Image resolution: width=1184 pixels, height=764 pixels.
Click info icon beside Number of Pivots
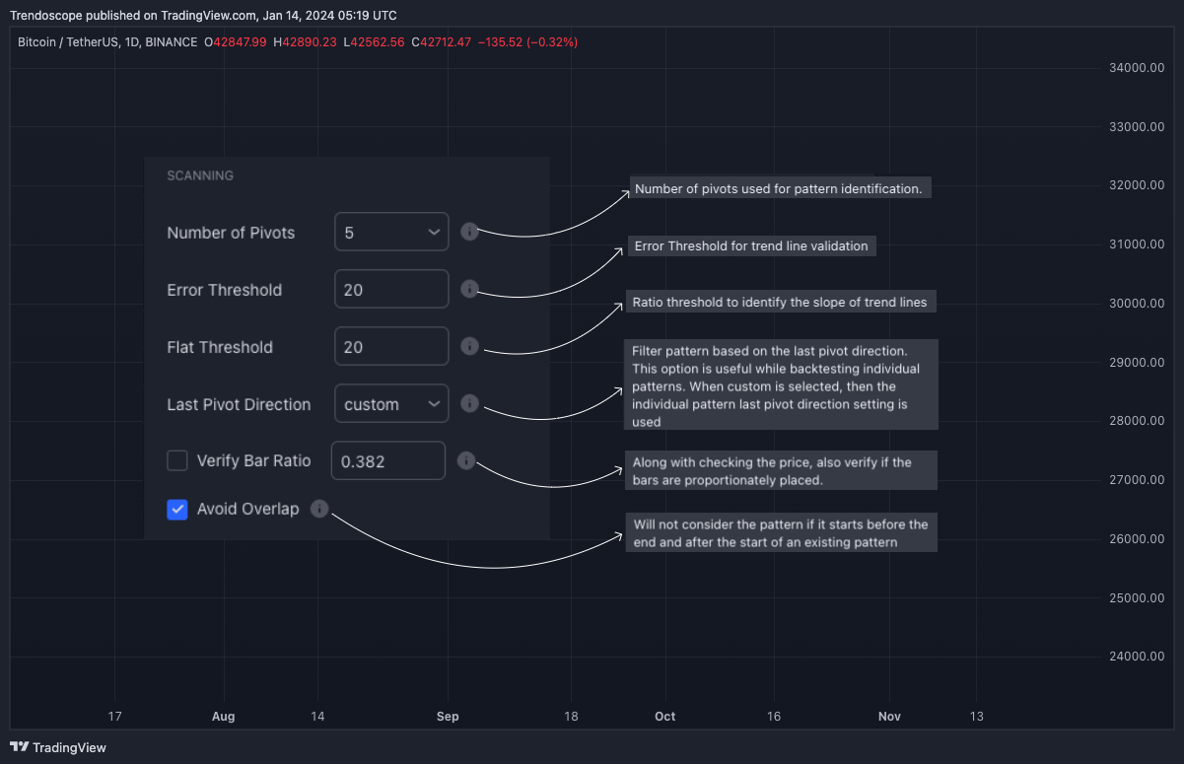point(470,232)
